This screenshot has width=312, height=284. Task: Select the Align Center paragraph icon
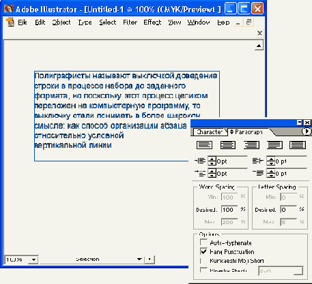(228, 145)
